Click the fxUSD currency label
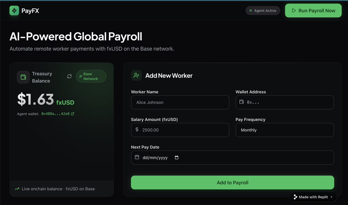The height and width of the screenshot is (205, 348). click(65, 102)
